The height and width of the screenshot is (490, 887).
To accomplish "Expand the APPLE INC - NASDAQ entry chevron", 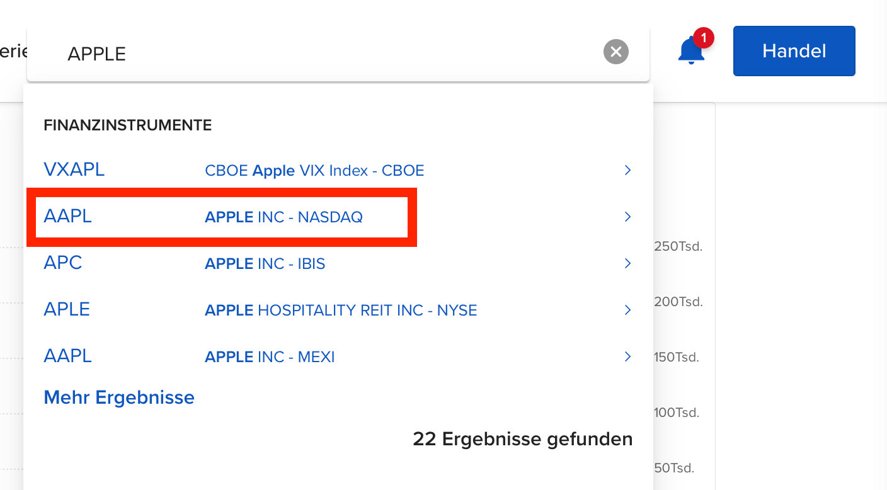I will click(627, 217).
